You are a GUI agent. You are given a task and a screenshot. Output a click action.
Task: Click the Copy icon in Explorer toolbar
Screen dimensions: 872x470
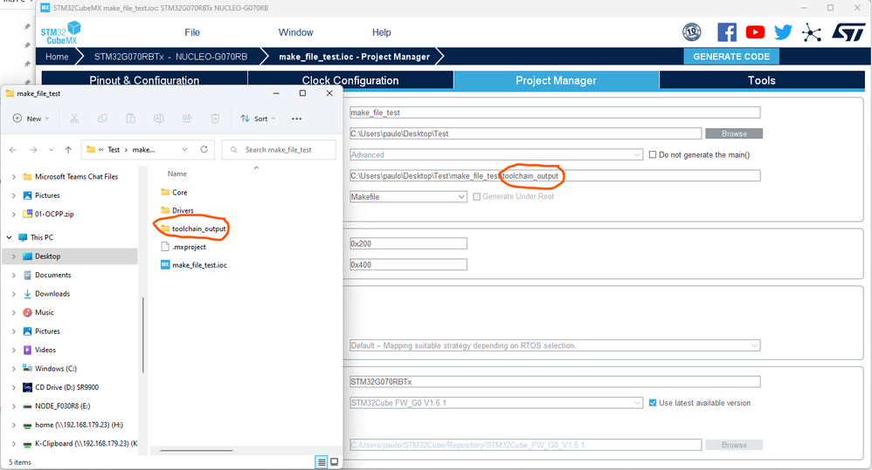[x=102, y=119]
